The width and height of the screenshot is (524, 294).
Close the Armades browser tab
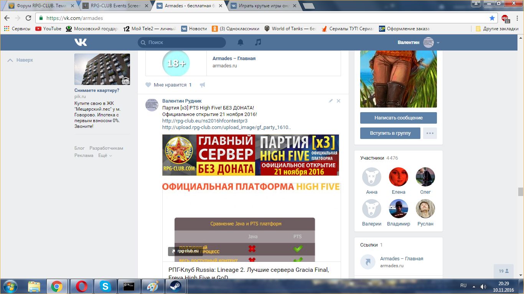(x=220, y=6)
